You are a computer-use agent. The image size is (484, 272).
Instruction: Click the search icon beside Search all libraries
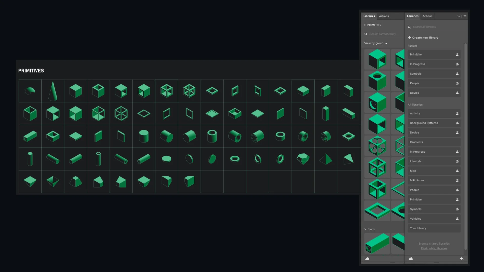point(409,27)
